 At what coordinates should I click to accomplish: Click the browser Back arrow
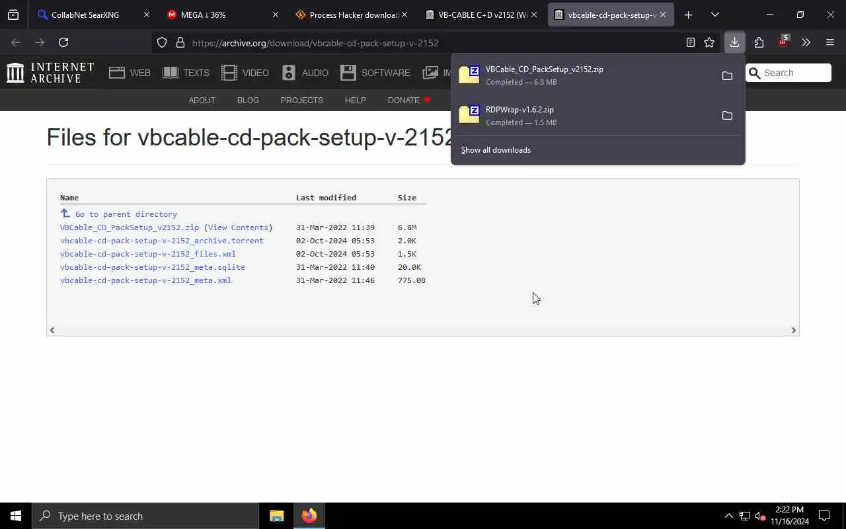(16, 42)
